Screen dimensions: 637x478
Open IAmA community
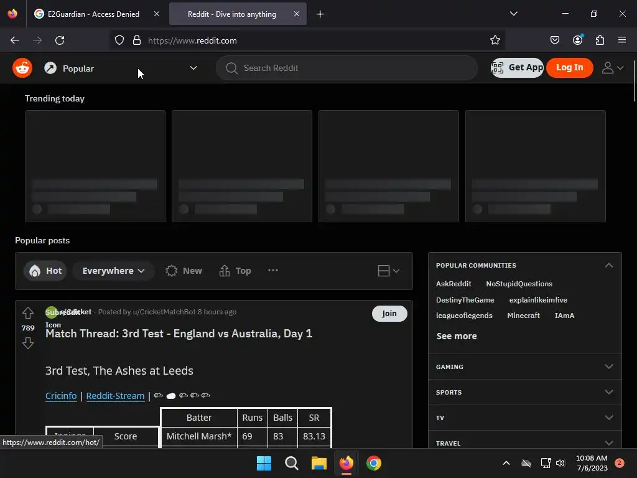(x=564, y=316)
